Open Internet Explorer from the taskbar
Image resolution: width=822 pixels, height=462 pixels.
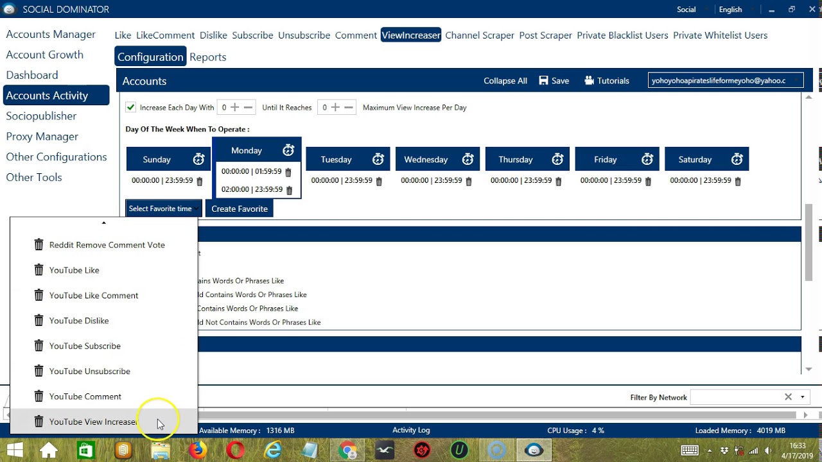click(273, 450)
